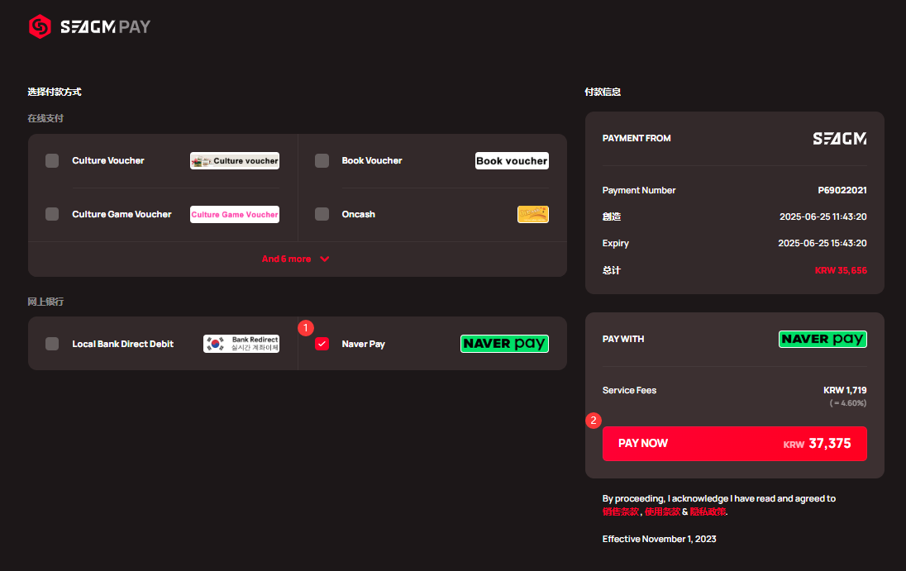The width and height of the screenshot is (906, 571).
Task: Click the pink Culture Game Voucher badge
Action: [235, 214]
